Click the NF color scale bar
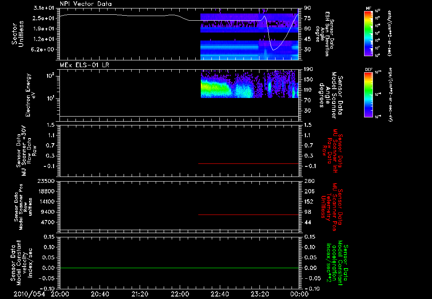This screenshot has height=299, width=432. [x=368, y=33]
